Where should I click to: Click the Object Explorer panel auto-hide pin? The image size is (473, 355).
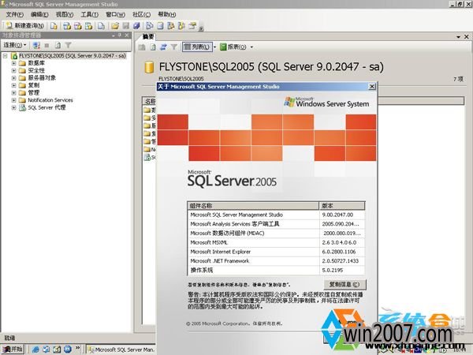tap(120, 35)
